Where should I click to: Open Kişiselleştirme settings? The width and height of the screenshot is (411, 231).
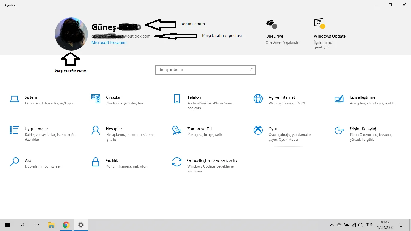click(x=365, y=100)
